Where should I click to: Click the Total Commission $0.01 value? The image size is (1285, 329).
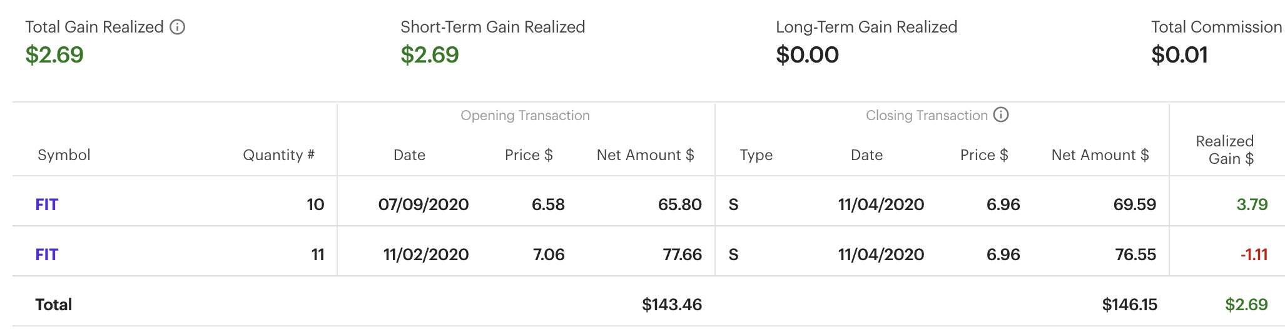(1179, 55)
